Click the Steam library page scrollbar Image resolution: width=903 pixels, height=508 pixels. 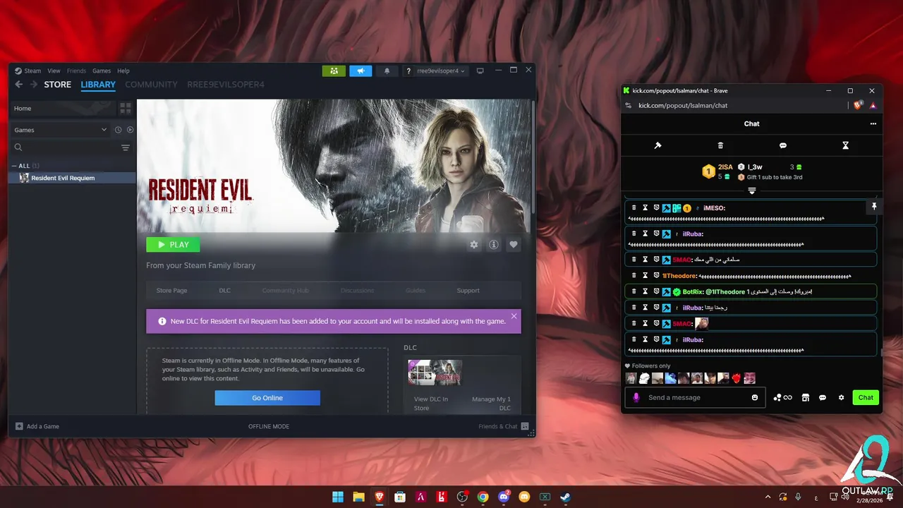click(x=533, y=159)
